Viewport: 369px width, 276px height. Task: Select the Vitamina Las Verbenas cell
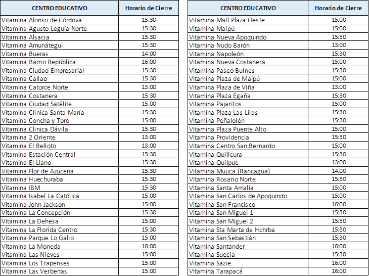[59, 271]
